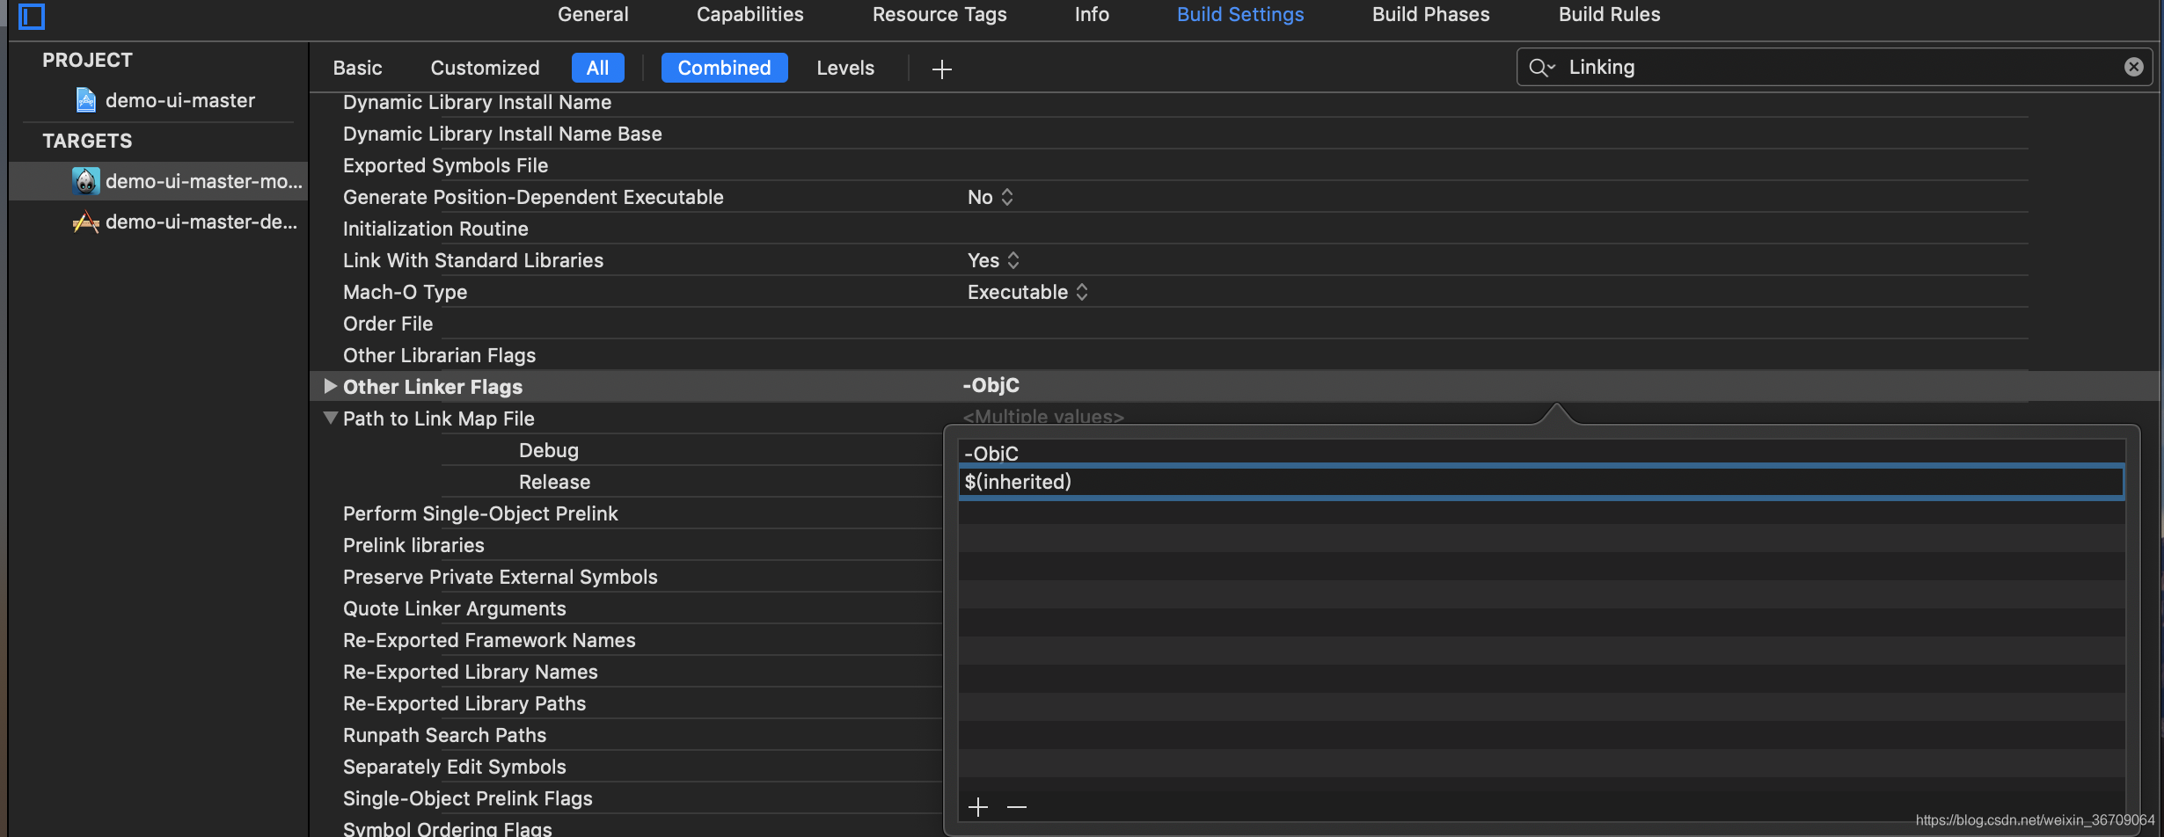This screenshot has height=837, width=2164.
Task: Click the demo-ui-master-mo target app icon
Action: coord(85,181)
